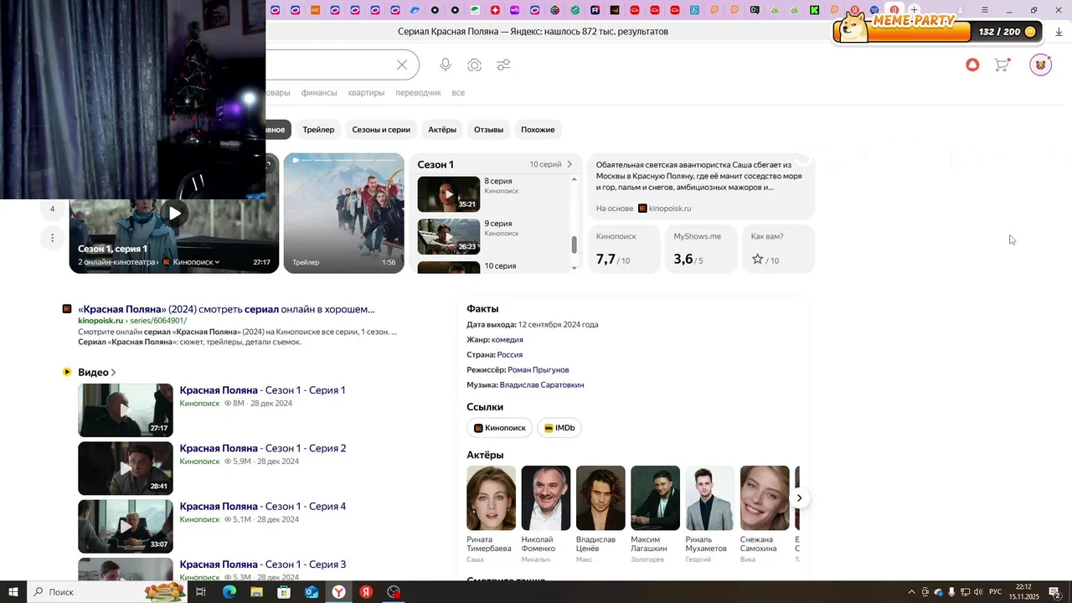Open the profile avatar menu
The width and height of the screenshot is (1072, 603).
tap(1040, 64)
